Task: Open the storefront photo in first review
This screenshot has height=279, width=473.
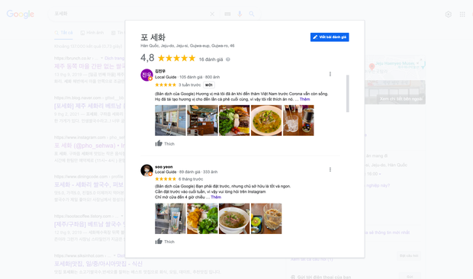Action: pos(170,120)
